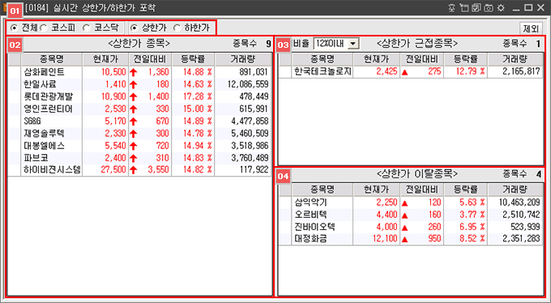Sort 상한가 종목 by 등락률 header

point(193,59)
